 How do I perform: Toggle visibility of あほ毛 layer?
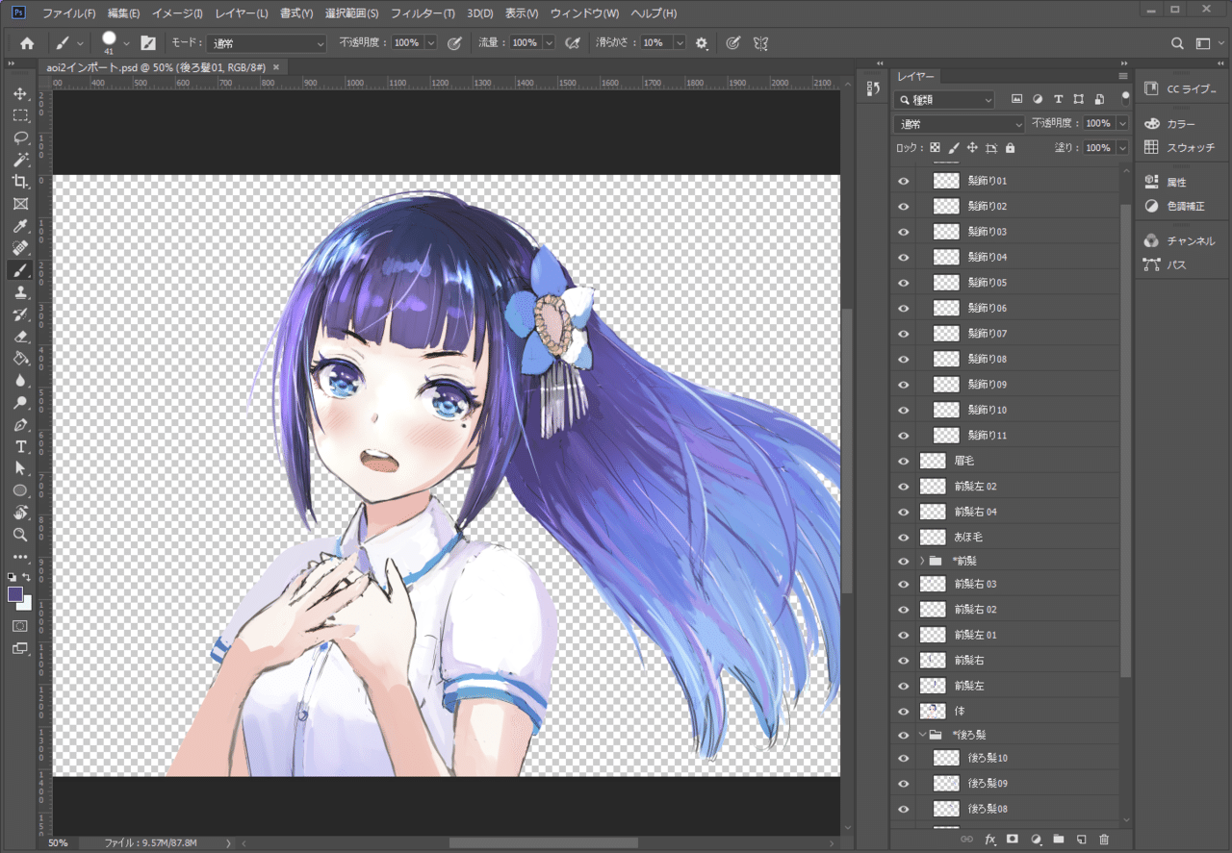click(903, 538)
